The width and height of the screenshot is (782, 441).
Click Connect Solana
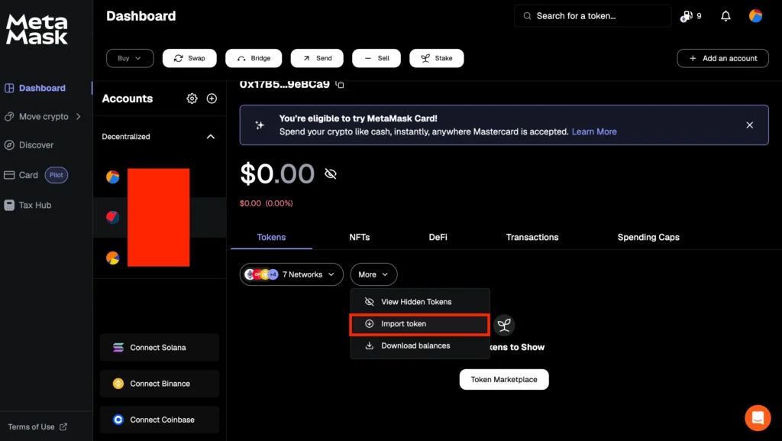160,347
